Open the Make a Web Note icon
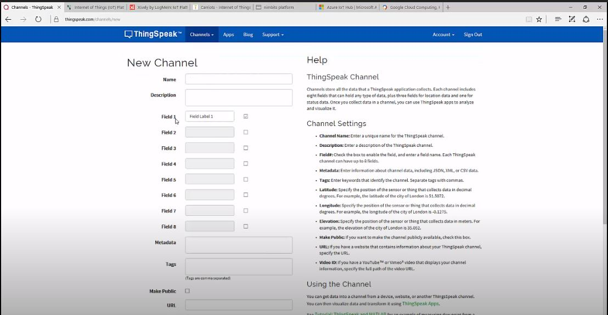 [572, 19]
